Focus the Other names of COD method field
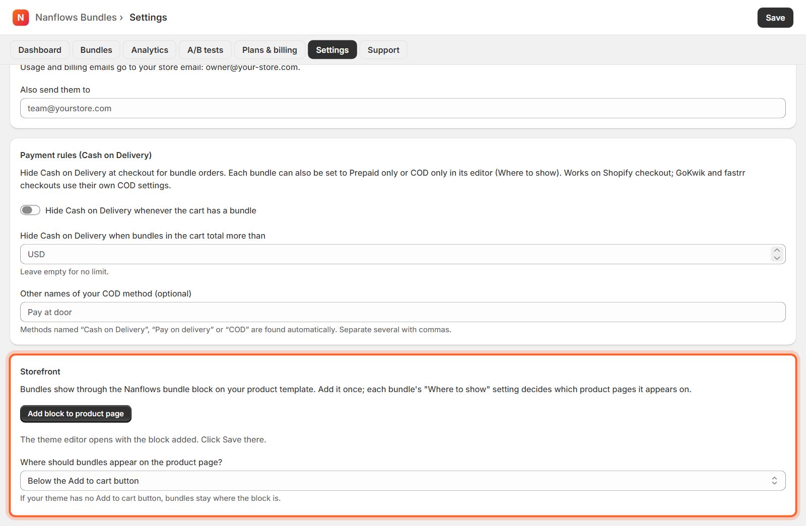The image size is (806, 526). [403, 312]
